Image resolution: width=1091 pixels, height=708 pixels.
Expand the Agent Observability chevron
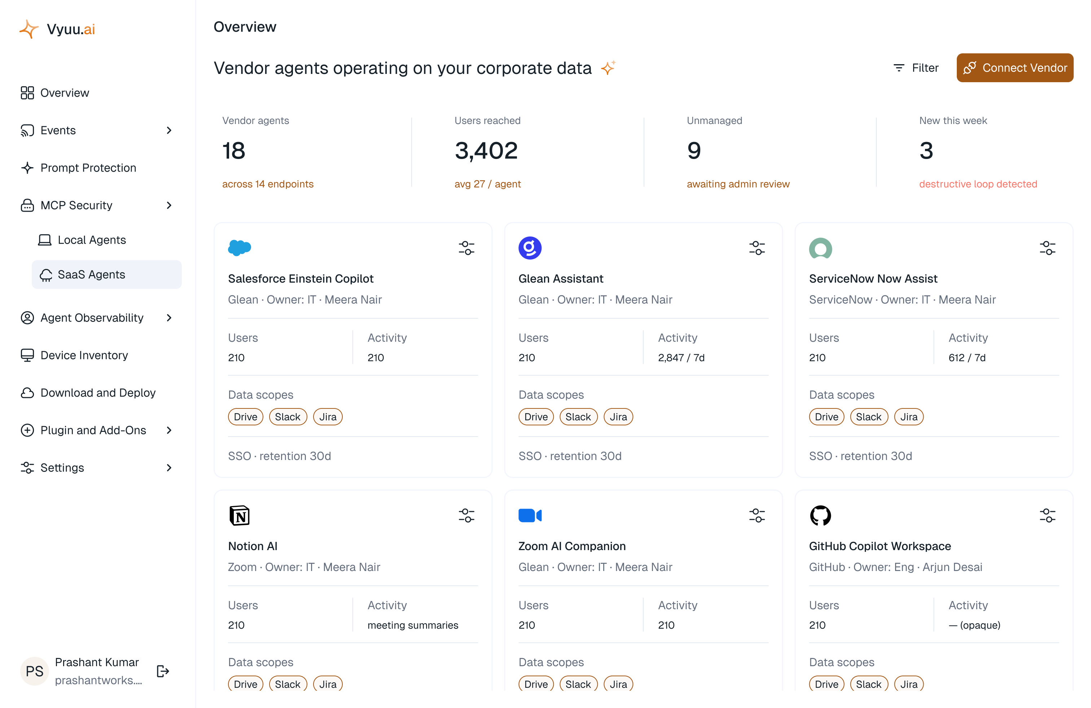pos(169,318)
